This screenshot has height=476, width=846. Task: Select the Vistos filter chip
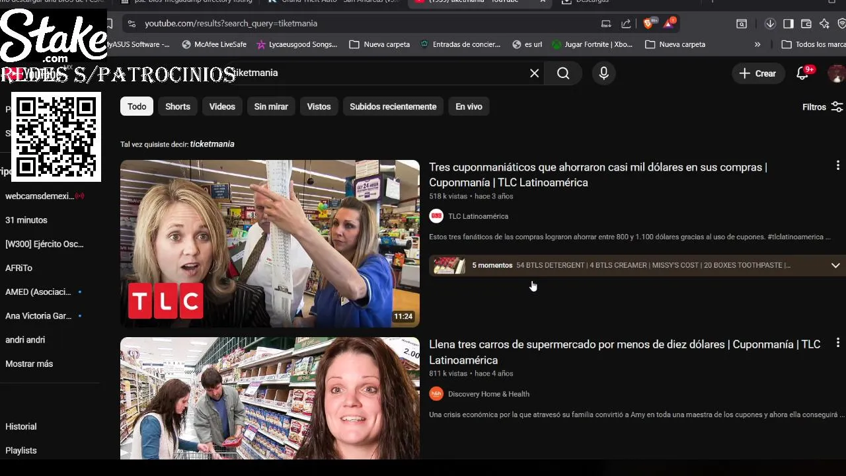[319, 106]
